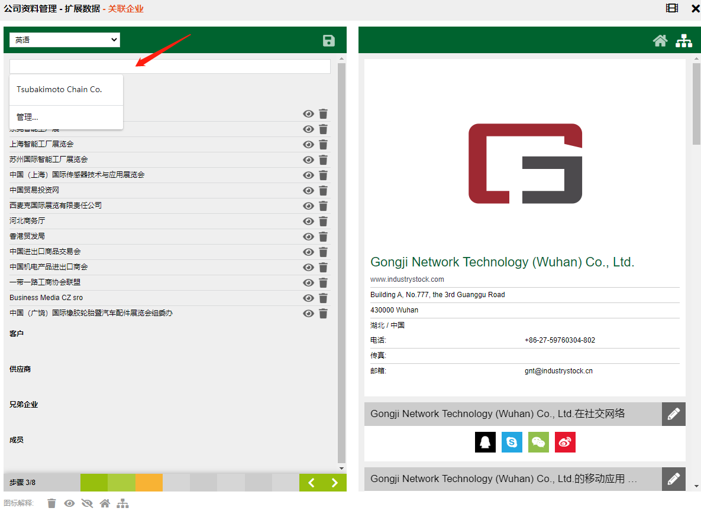Toggle visibility of 香港贸发局 entry

click(x=308, y=236)
